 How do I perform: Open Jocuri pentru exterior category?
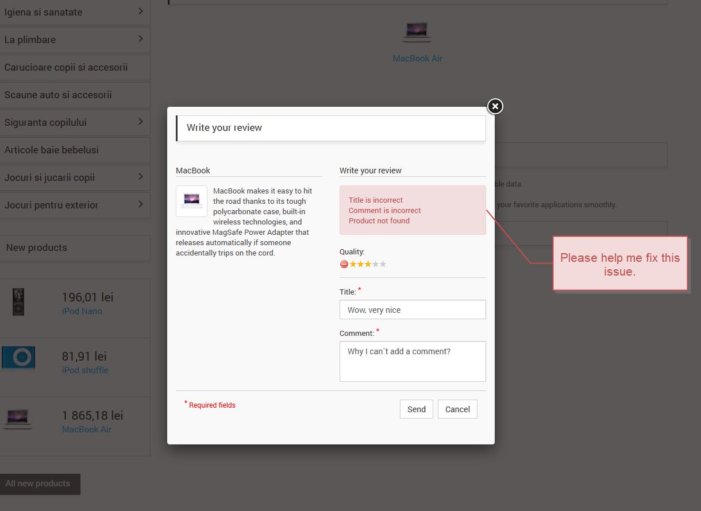point(51,205)
